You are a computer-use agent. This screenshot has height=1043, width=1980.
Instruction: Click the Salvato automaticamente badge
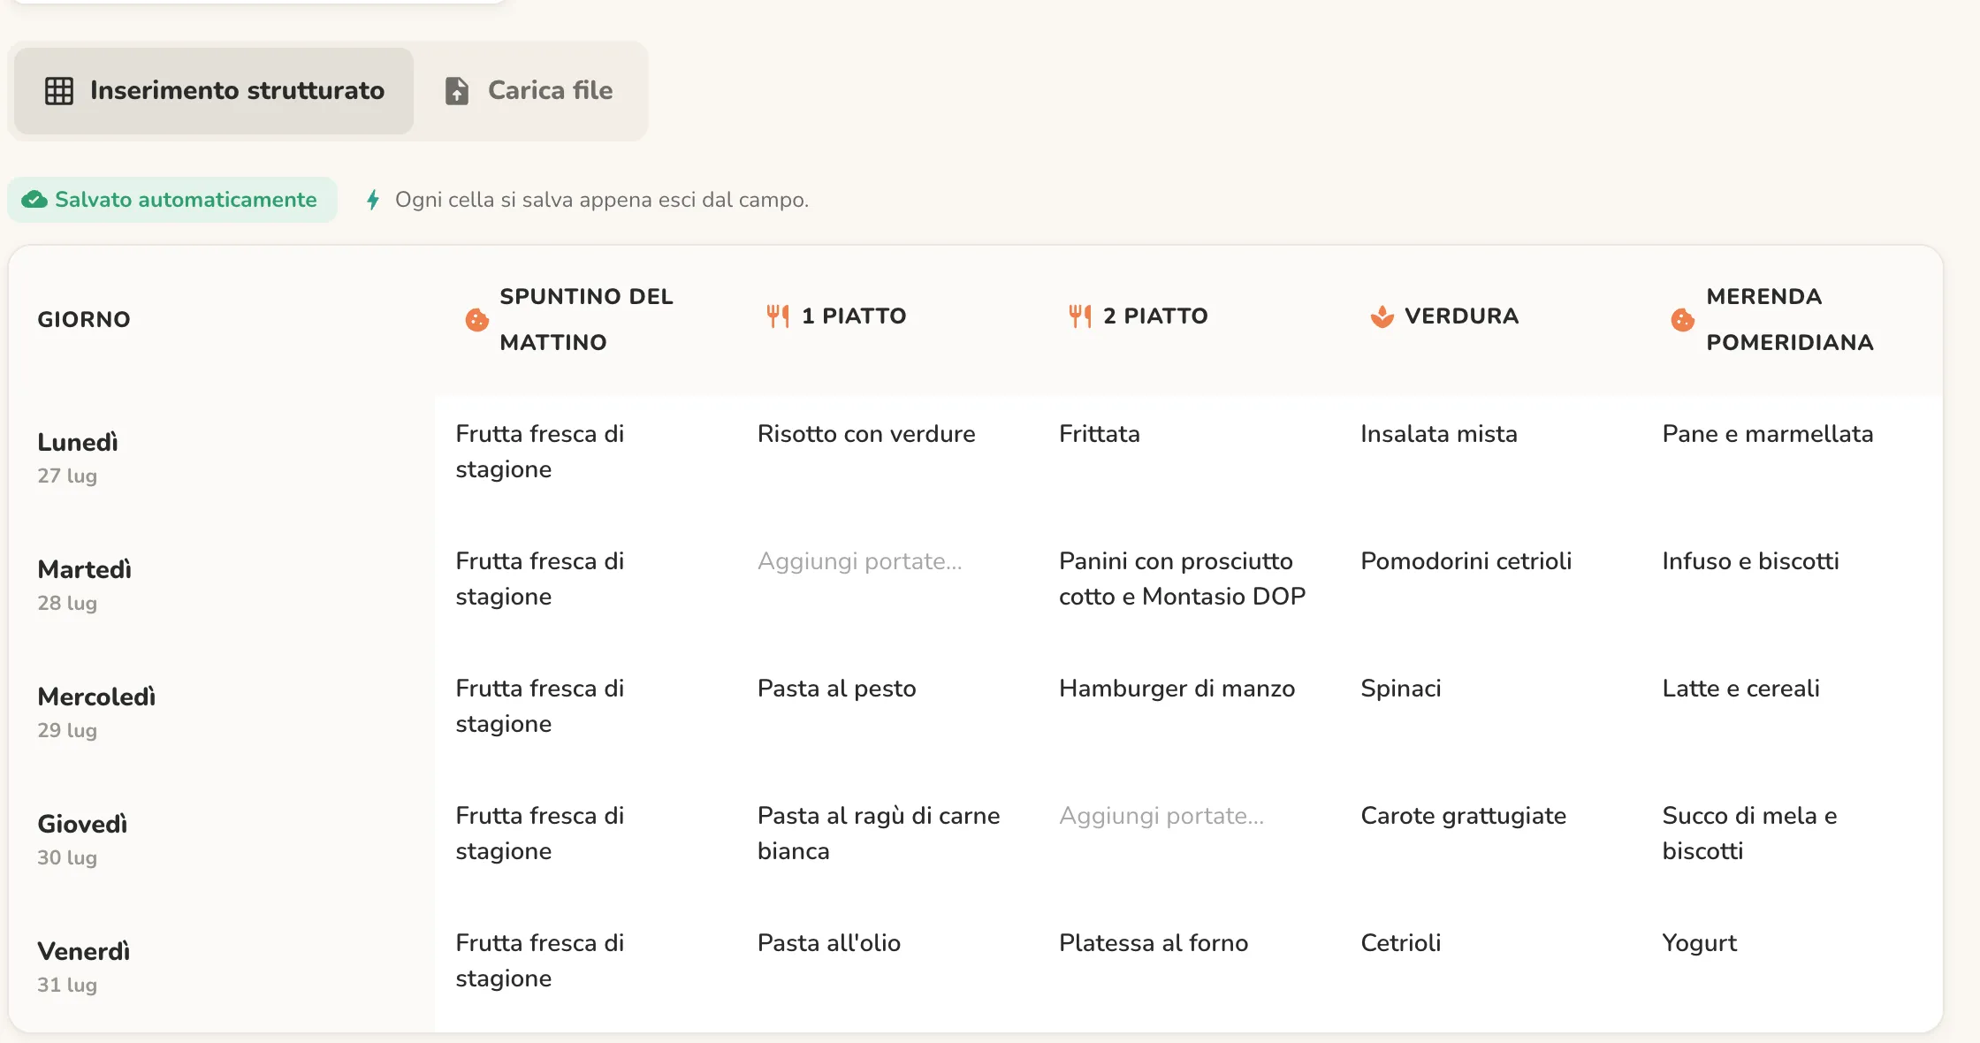(x=172, y=200)
